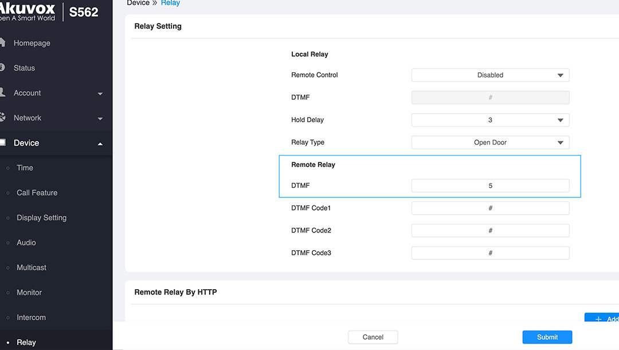
Task: Collapse the Device menu section
Action: 100,143
